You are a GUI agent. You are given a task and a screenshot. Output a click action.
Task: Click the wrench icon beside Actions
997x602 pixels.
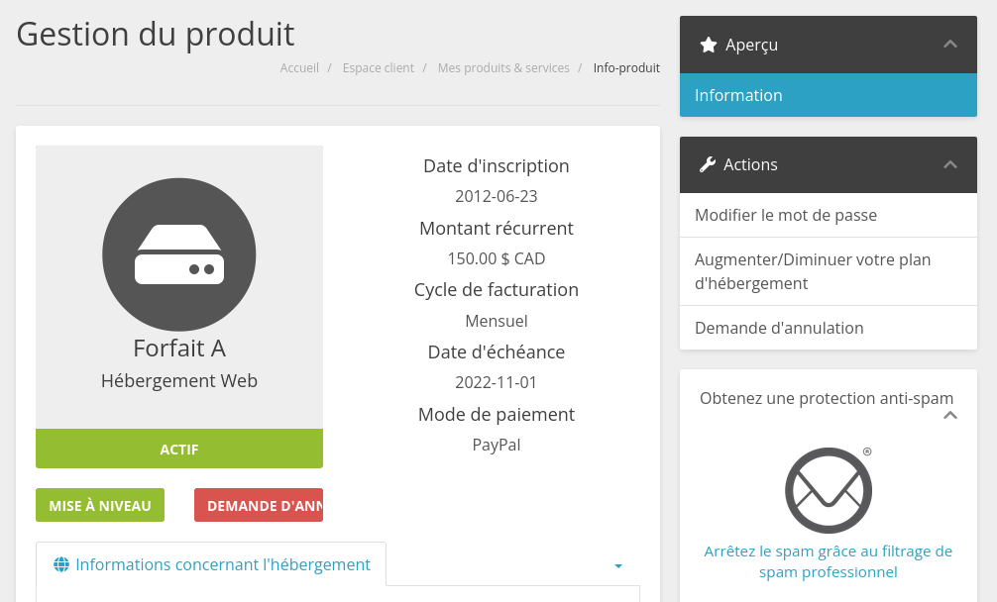click(x=707, y=164)
